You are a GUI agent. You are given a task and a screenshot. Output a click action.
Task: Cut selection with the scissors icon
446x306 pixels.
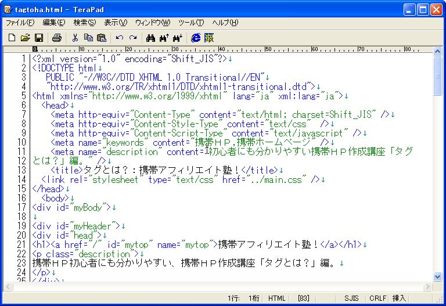pos(75,38)
